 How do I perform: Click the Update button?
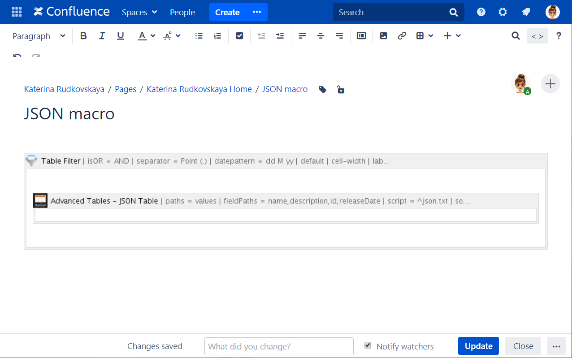478,346
